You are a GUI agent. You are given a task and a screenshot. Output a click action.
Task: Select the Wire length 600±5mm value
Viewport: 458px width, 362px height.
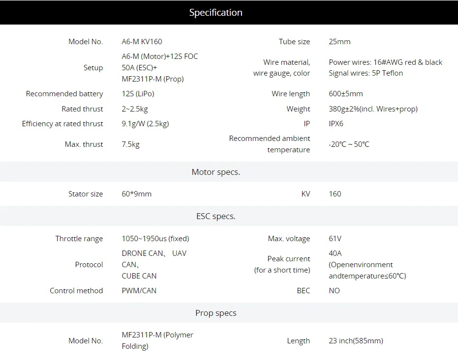point(345,94)
